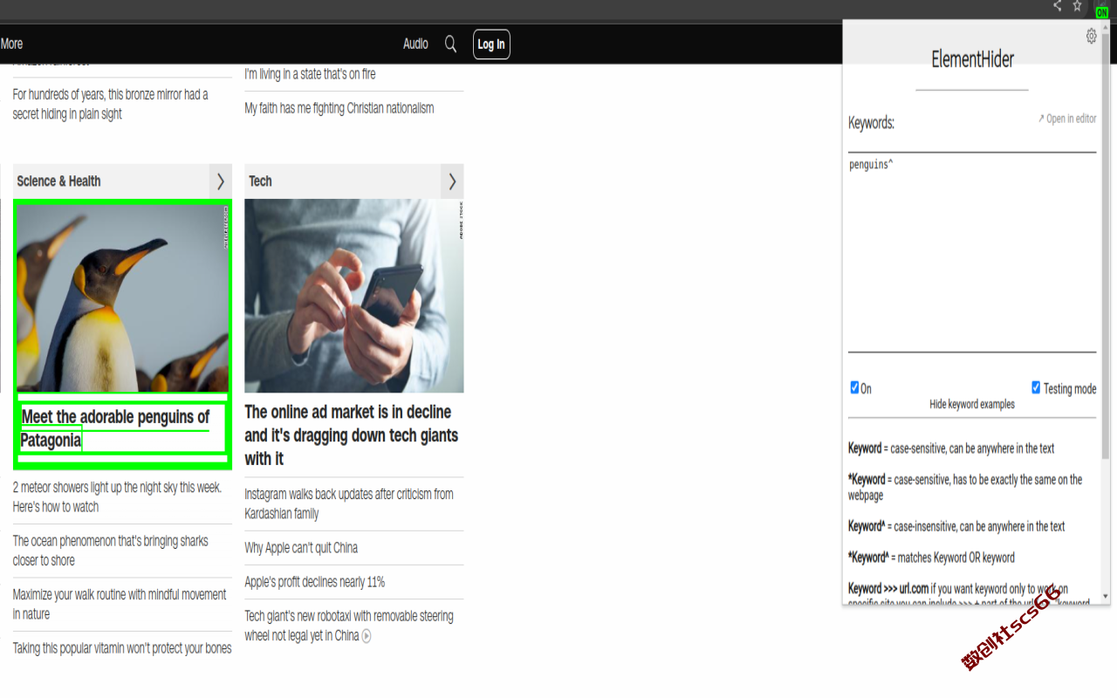Screen dimensions: 1117x698
Task: Open ocean phenomenon sharks article
Action: click(110, 551)
